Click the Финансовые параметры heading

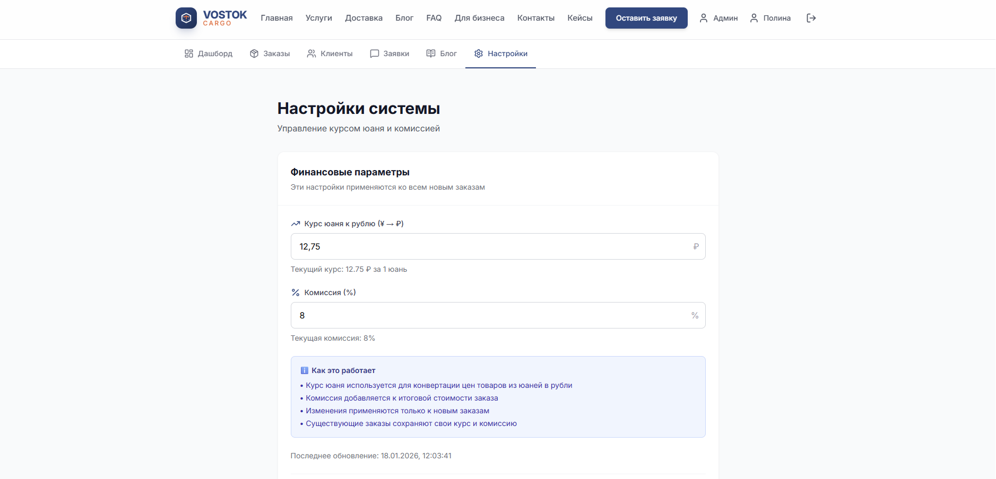pyautogui.click(x=350, y=172)
